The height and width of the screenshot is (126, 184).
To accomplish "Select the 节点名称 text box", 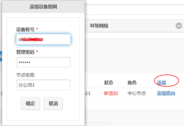I will (43, 85).
